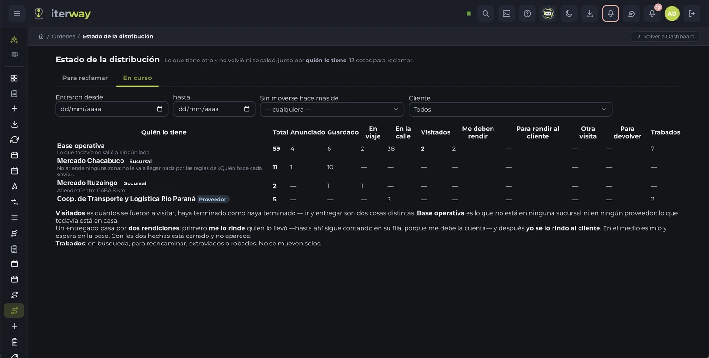Select the 'En curso' tab
The height and width of the screenshot is (358, 709).
pos(138,78)
